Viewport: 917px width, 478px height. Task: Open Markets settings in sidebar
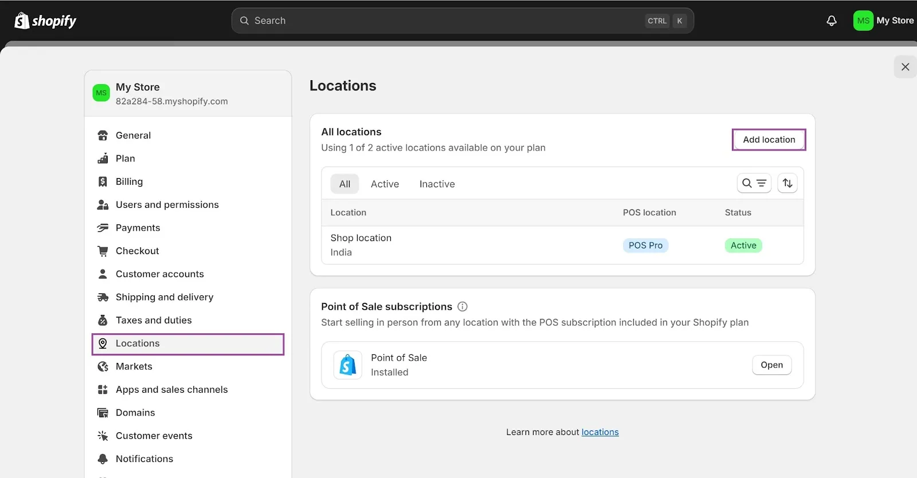[x=134, y=366]
